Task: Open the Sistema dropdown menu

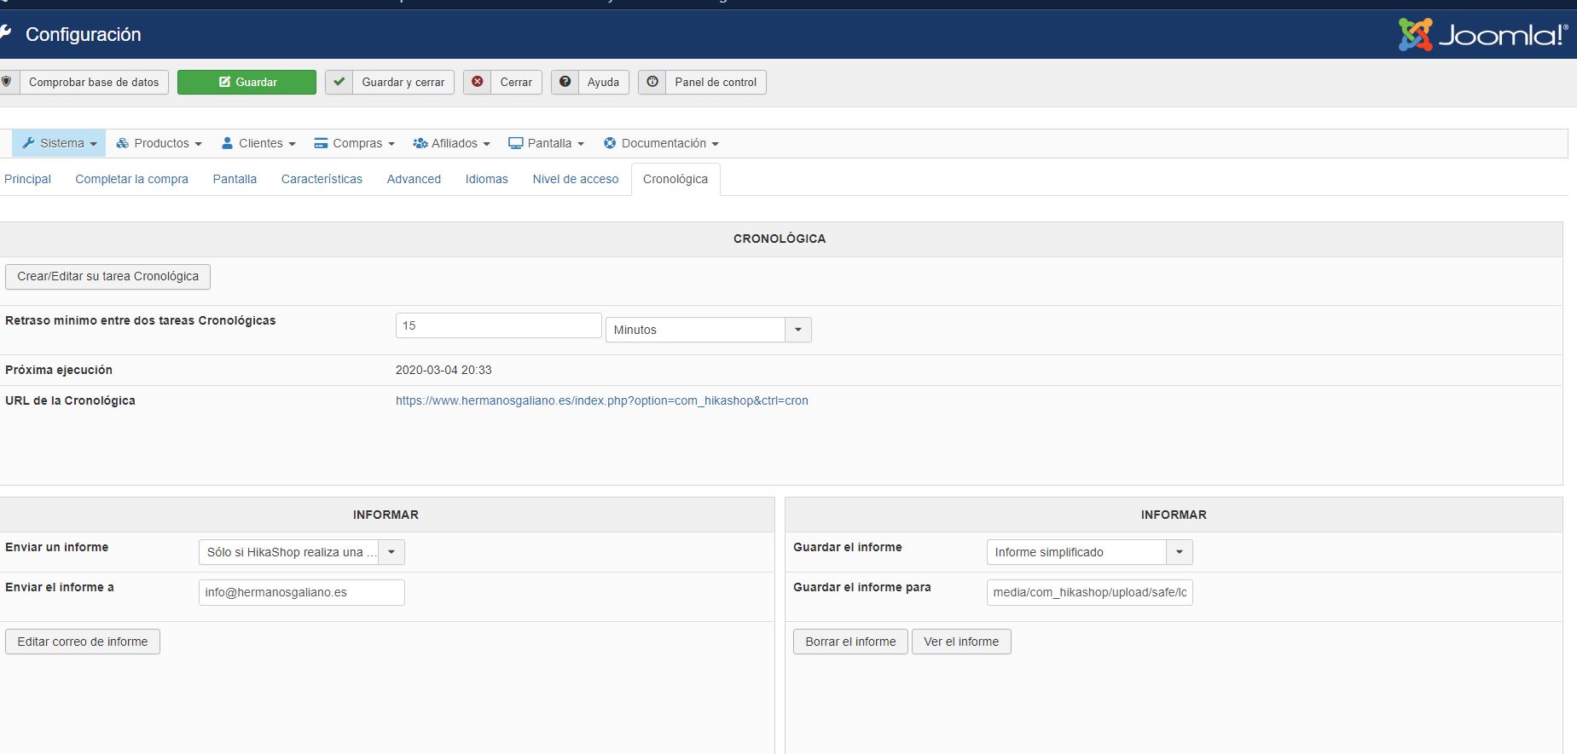Action: (60, 143)
